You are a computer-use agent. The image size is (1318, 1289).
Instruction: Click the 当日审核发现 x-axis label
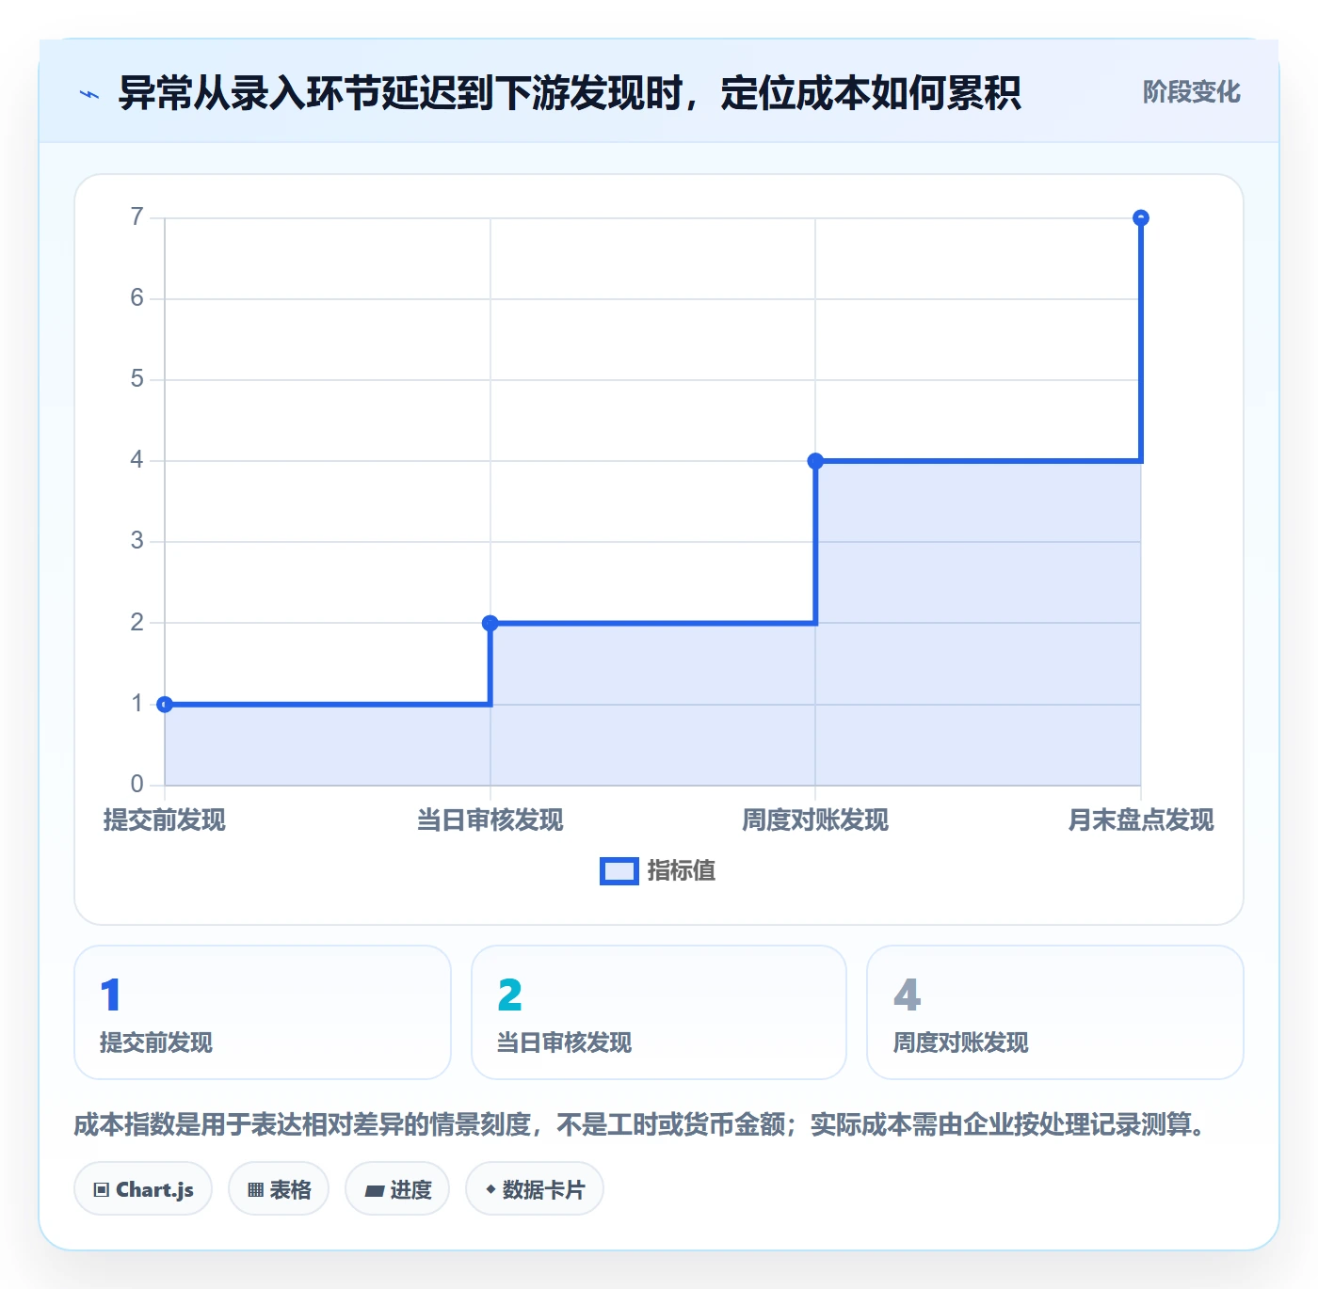[490, 820]
